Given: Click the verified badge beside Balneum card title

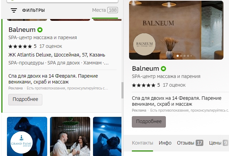Looking at the screenshot, I should [x=163, y=69].
